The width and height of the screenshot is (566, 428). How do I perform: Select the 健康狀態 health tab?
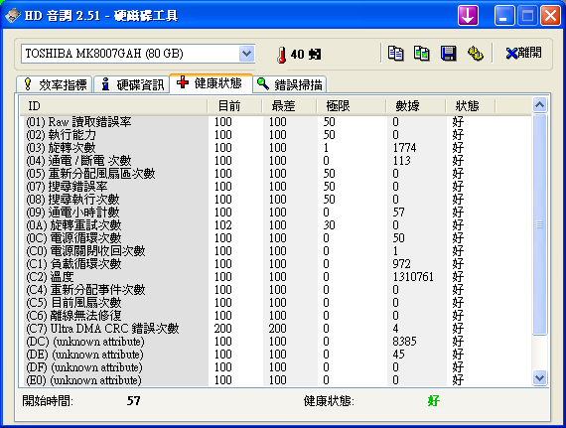(211, 83)
